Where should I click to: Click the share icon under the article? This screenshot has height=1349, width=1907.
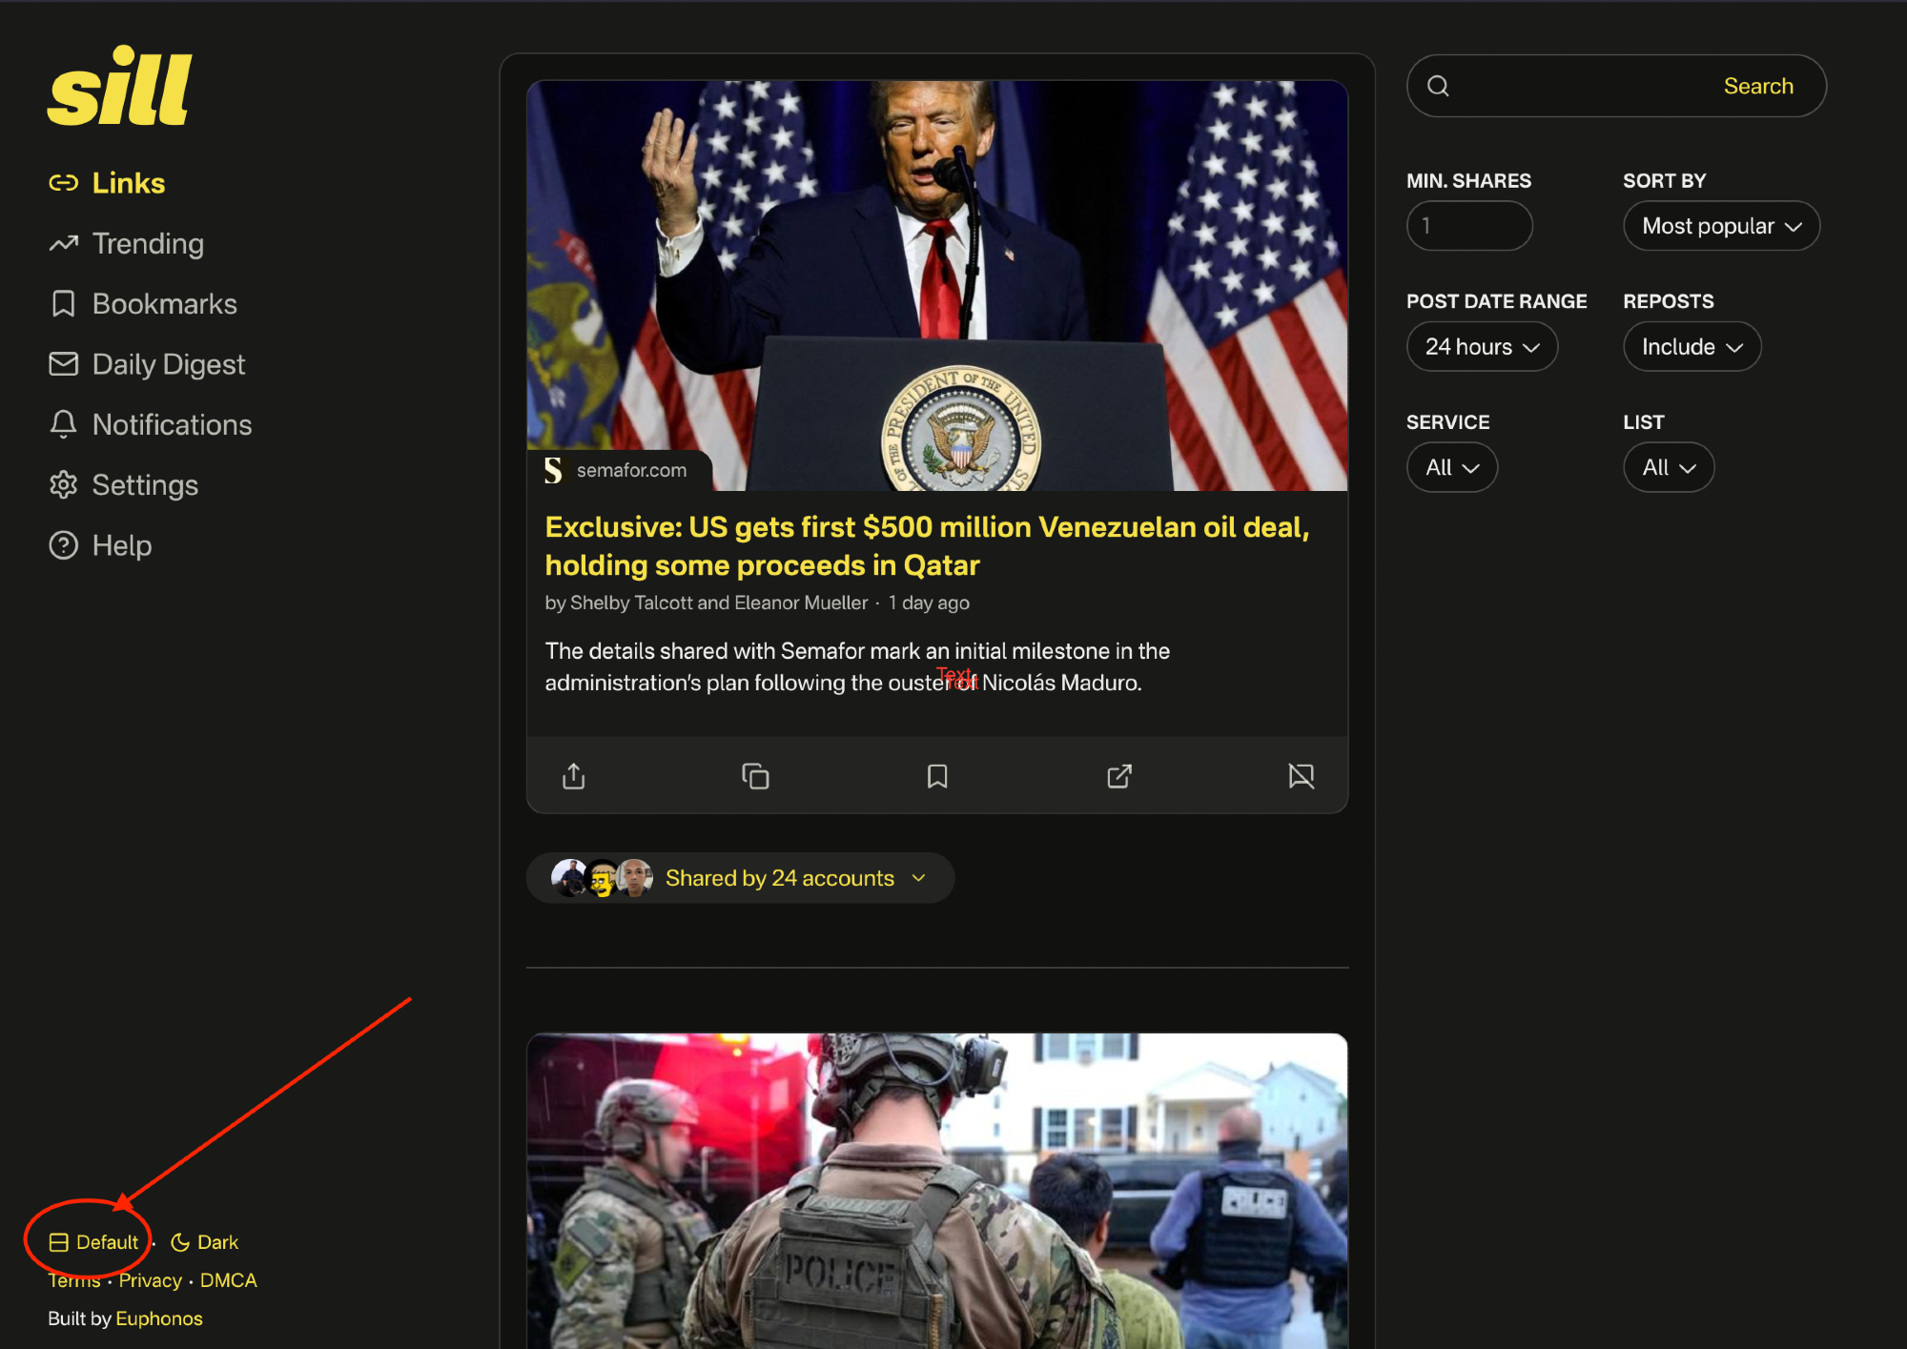pyautogui.click(x=573, y=776)
